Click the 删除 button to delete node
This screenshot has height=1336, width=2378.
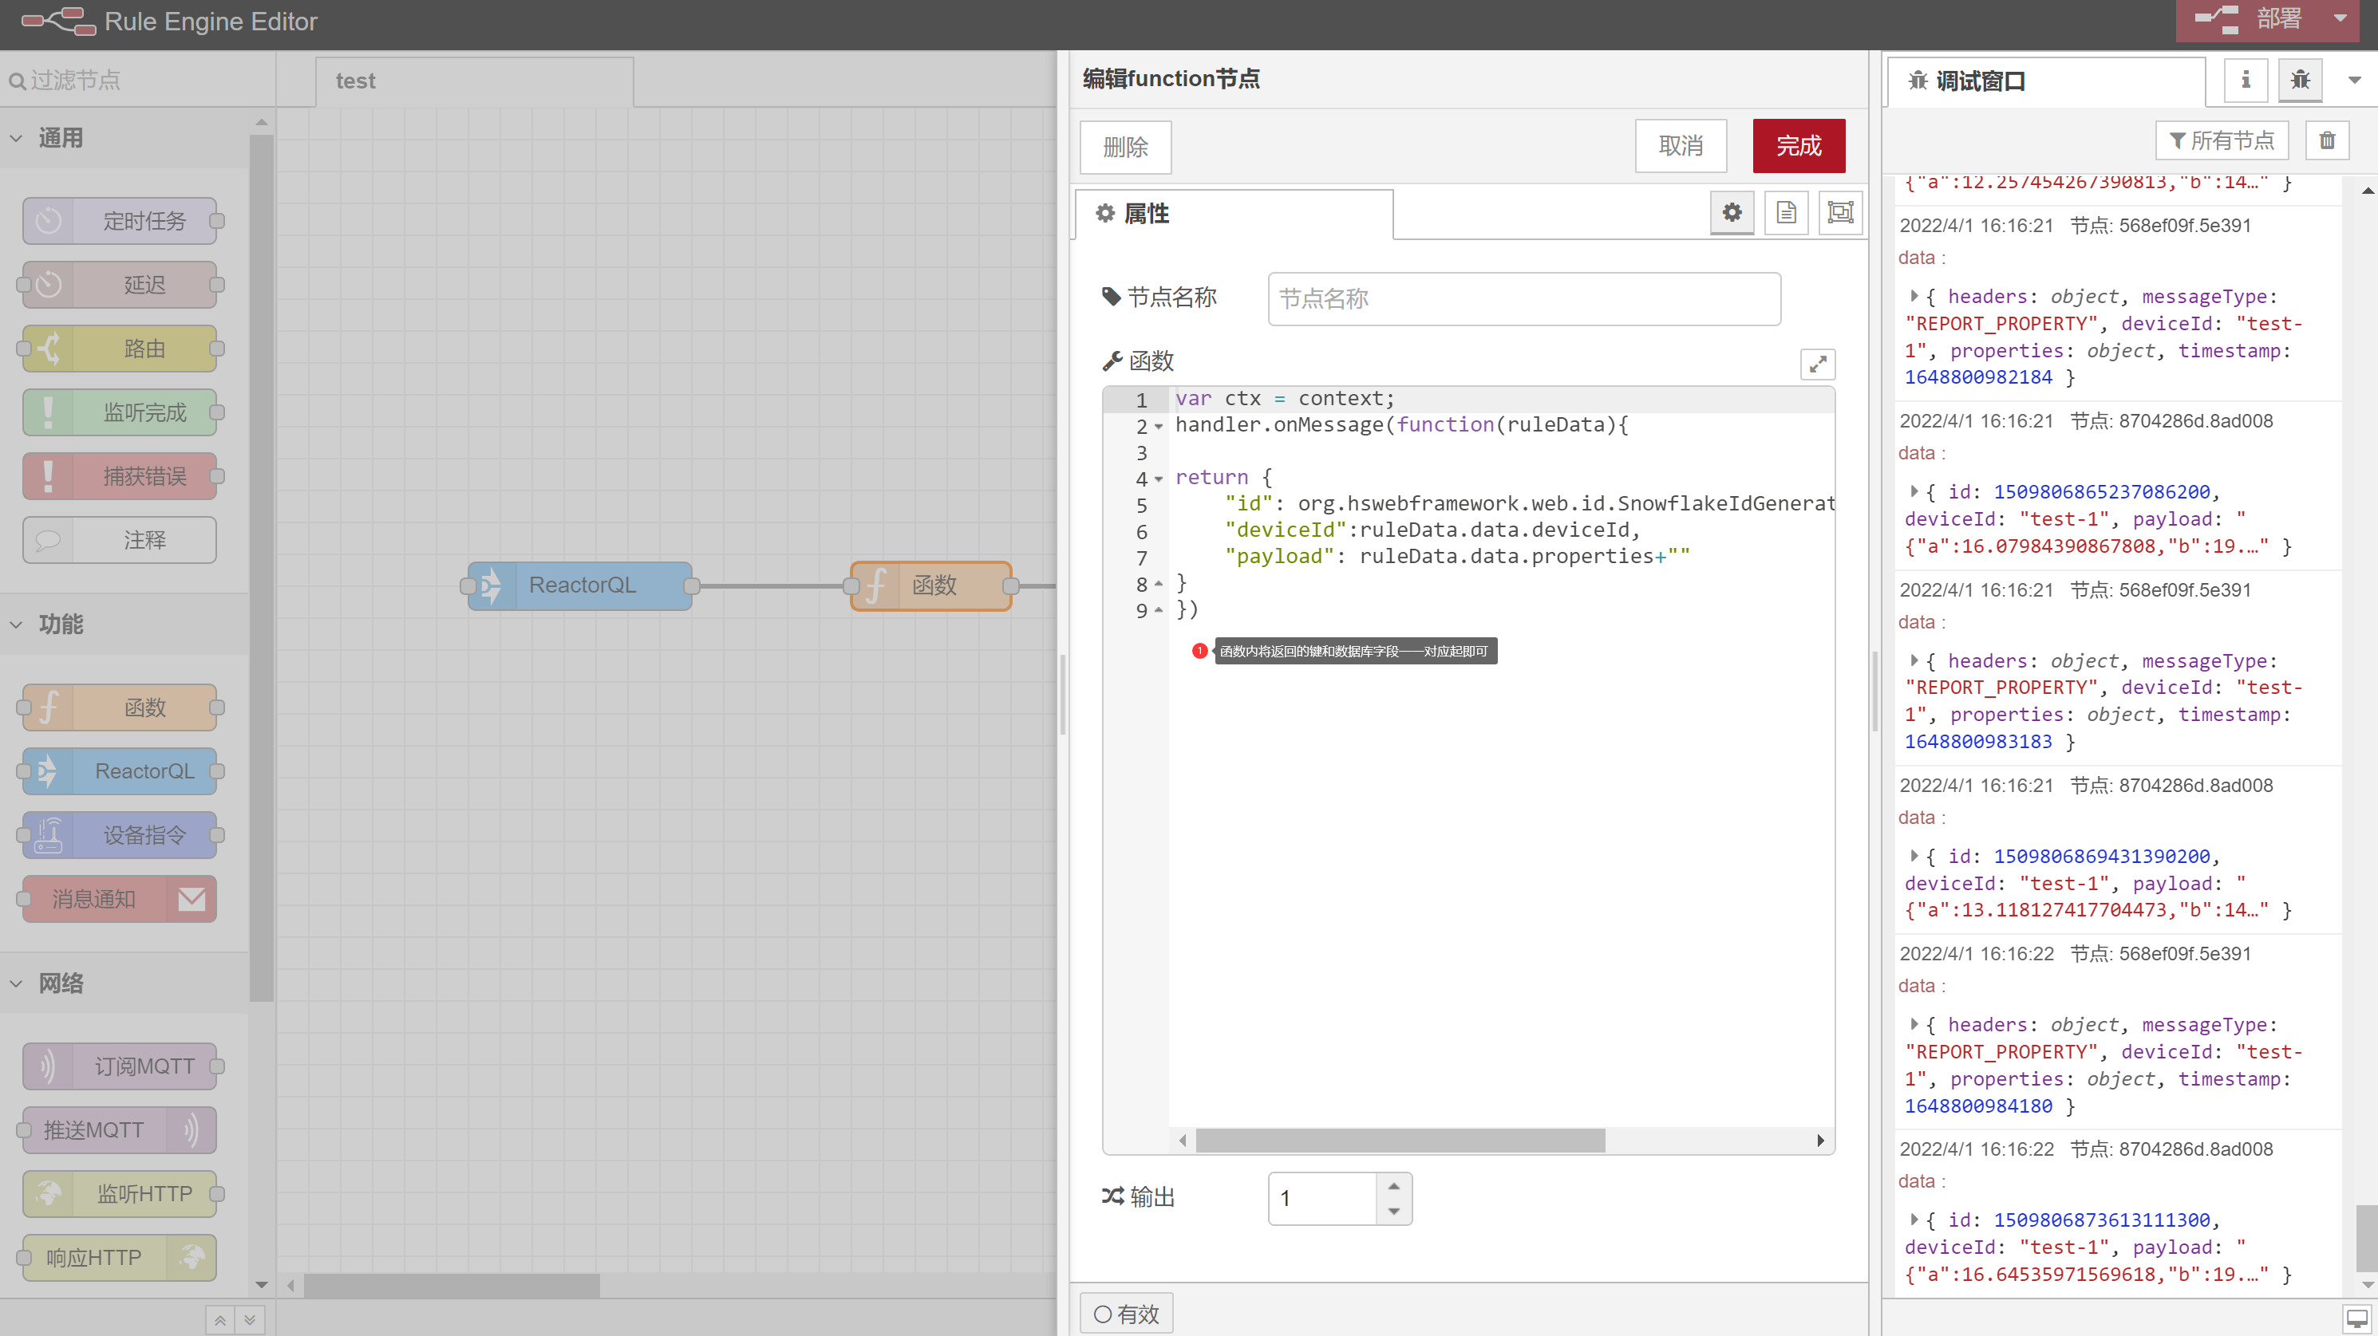[x=1127, y=145]
